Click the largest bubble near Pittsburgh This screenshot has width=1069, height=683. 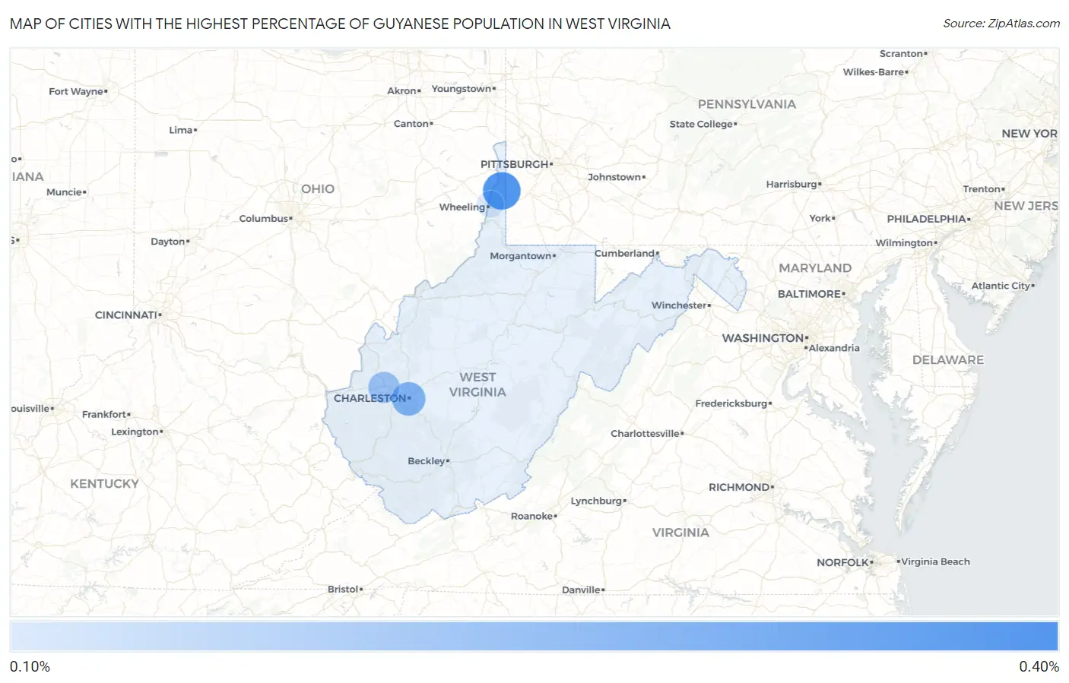coord(502,191)
